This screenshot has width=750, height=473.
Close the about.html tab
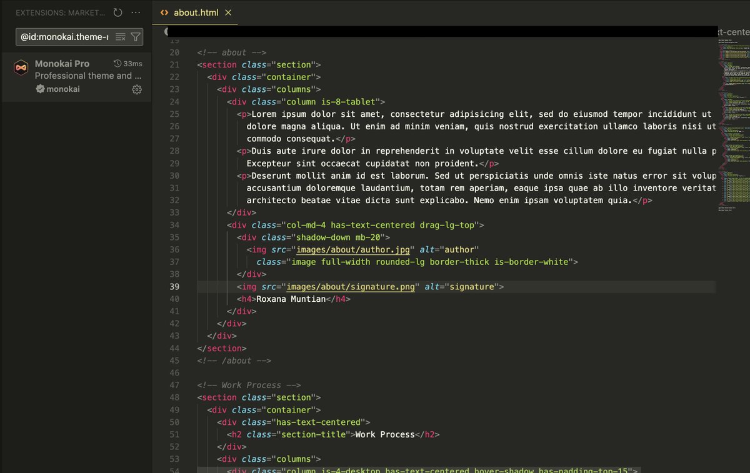pyautogui.click(x=227, y=12)
